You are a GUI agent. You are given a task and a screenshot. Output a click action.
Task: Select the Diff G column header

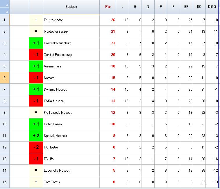pyautogui.click(x=212, y=7)
